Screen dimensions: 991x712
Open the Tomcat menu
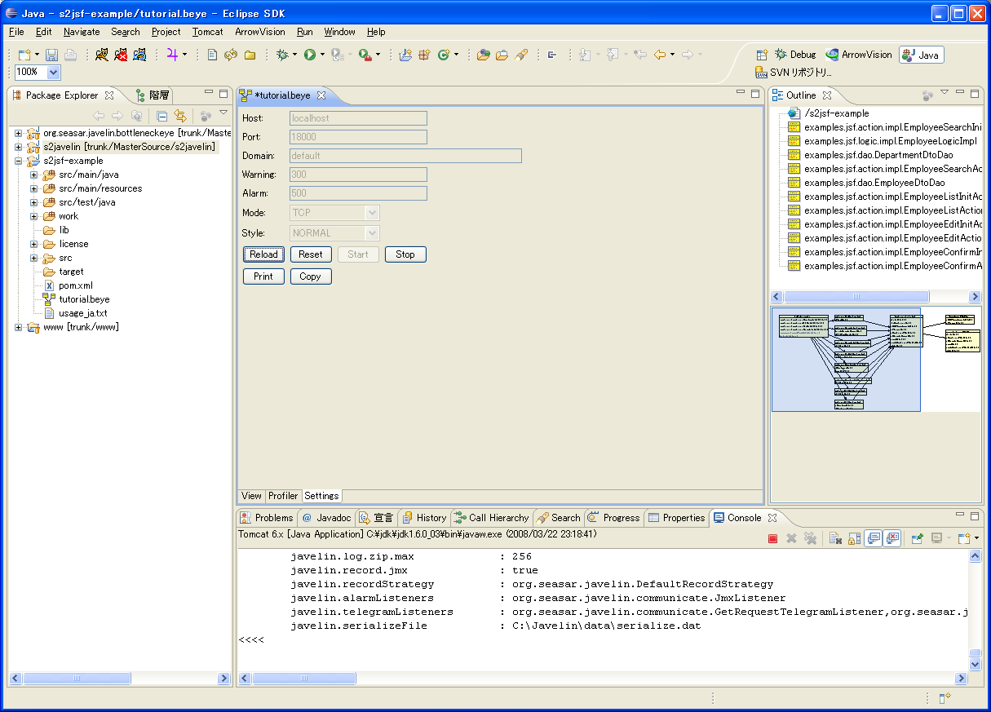[x=207, y=32]
